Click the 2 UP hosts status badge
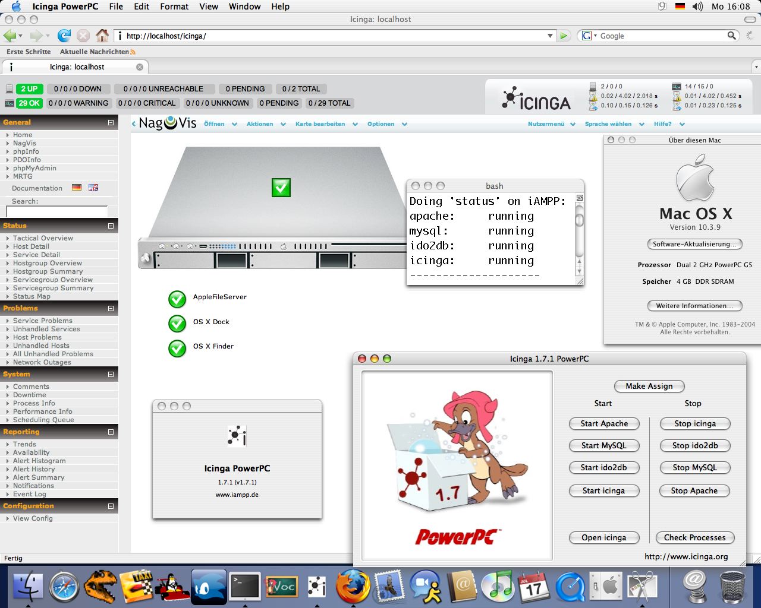Viewport: 761px width, 608px height. (29, 89)
